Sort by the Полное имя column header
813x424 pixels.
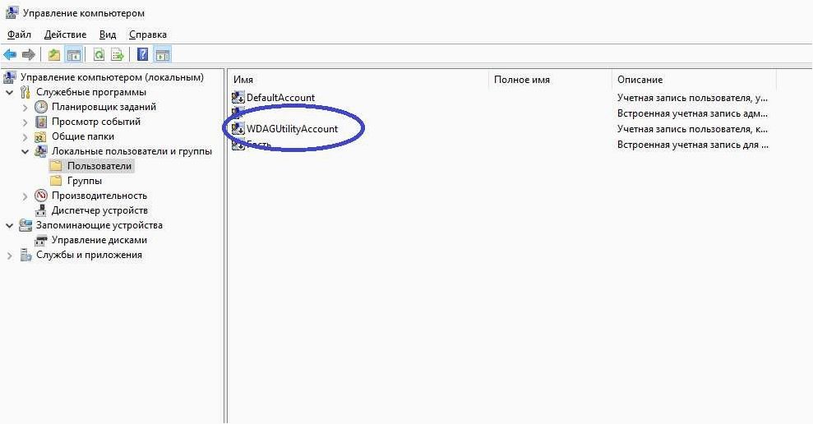point(550,80)
